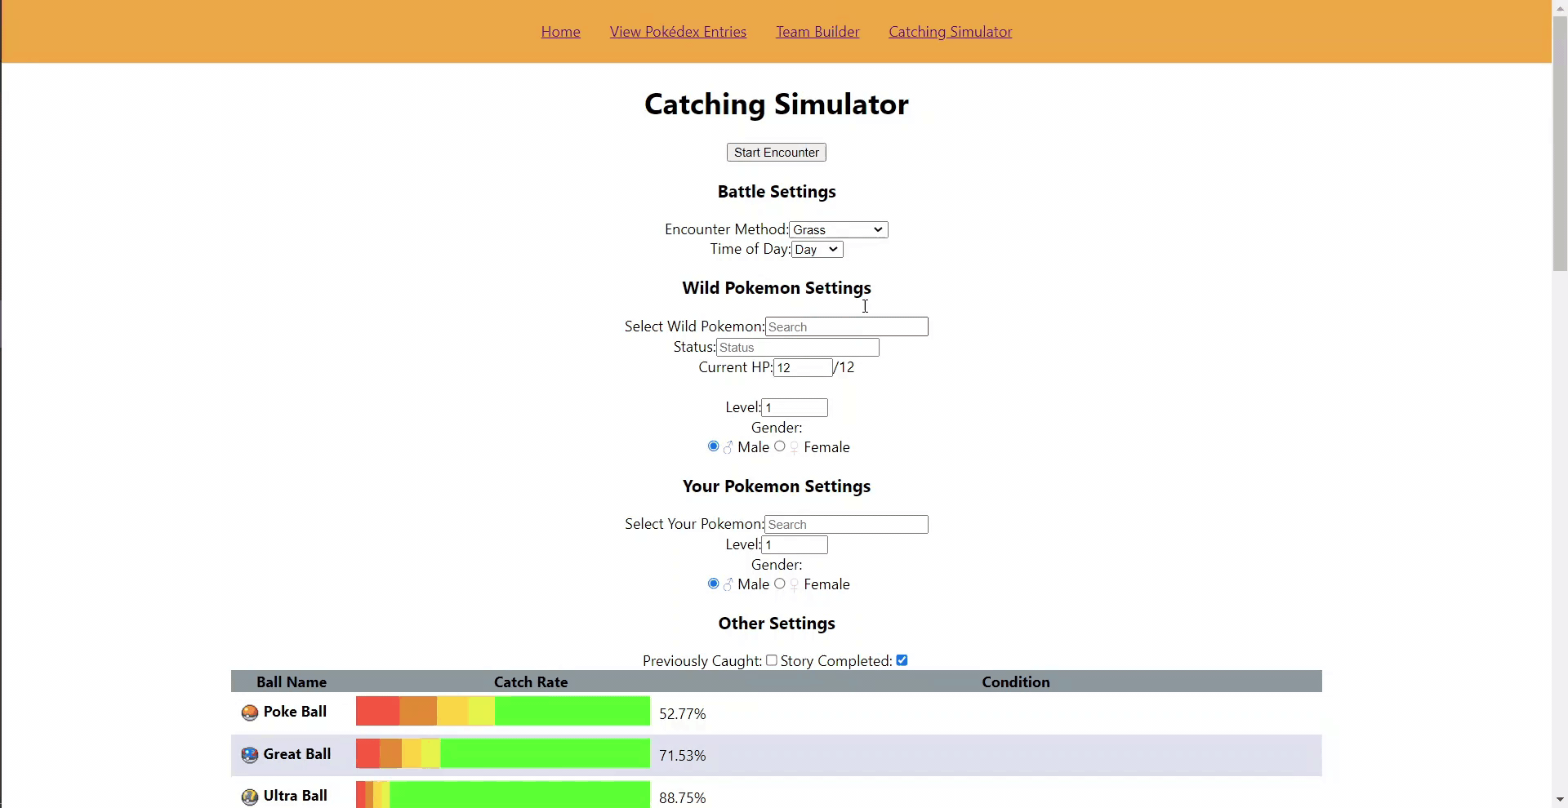Open the Time of Day dropdown
The image size is (1568, 808).
click(816, 249)
